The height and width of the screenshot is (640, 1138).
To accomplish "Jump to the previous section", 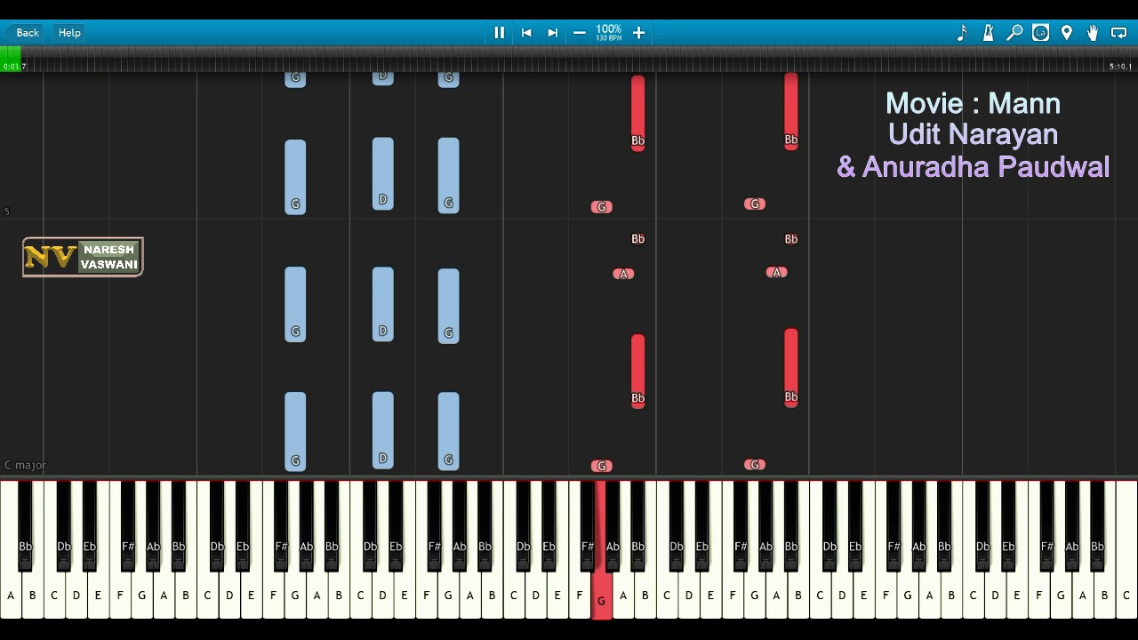I will pyautogui.click(x=526, y=33).
